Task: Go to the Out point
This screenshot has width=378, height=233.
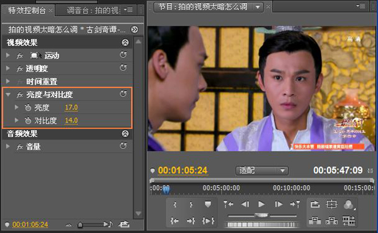Action: pos(191,220)
